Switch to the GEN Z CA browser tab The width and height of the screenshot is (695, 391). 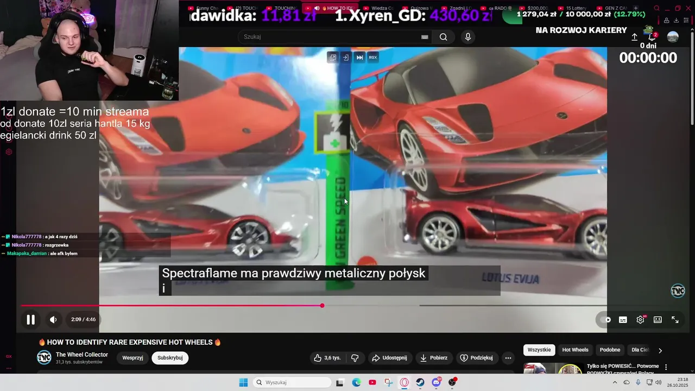click(613, 8)
